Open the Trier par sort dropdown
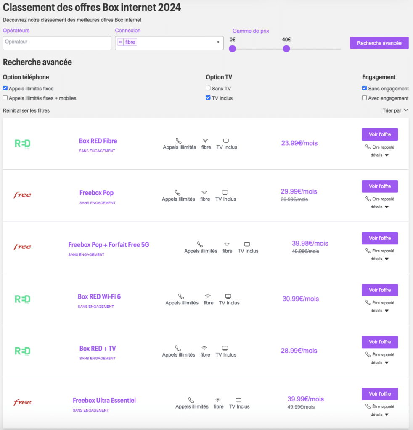Viewport: 413px width, 430px height. (x=394, y=111)
